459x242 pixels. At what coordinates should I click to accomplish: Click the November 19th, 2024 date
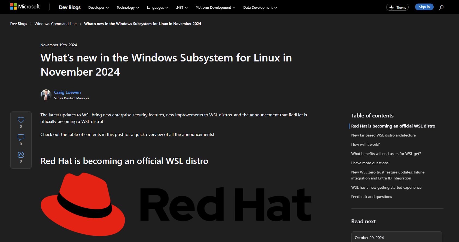[x=59, y=45]
